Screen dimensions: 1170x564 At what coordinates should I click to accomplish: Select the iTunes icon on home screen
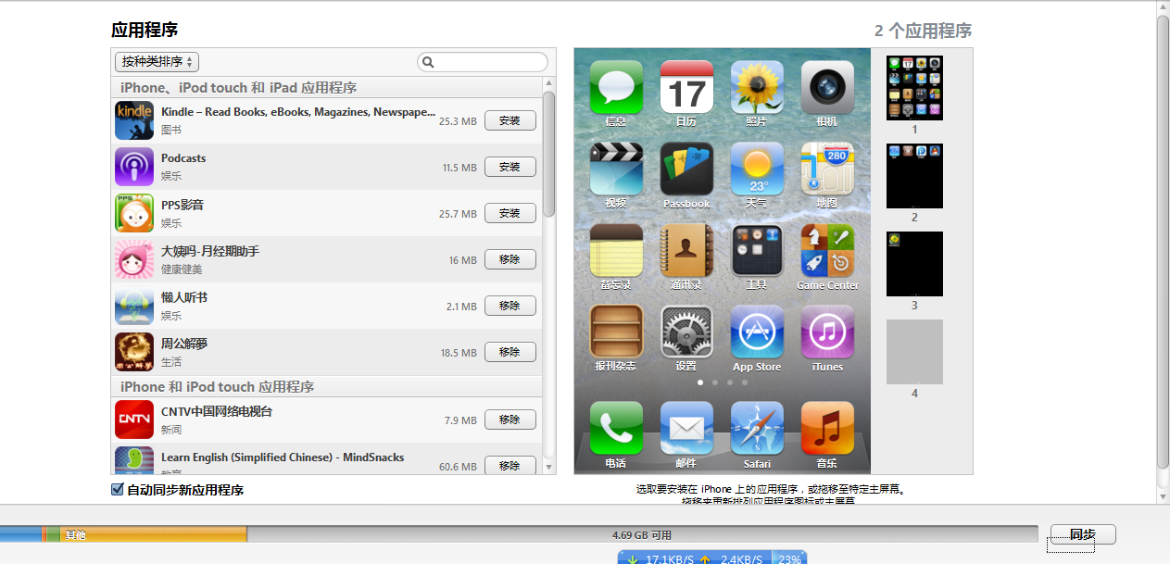[x=827, y=332]
